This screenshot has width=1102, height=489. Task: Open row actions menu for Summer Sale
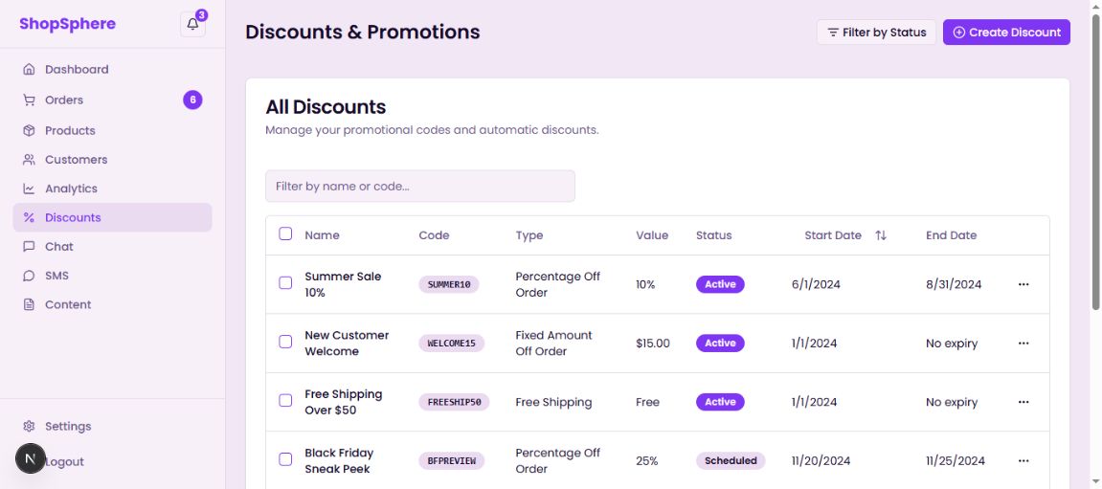coord(1023,284)
